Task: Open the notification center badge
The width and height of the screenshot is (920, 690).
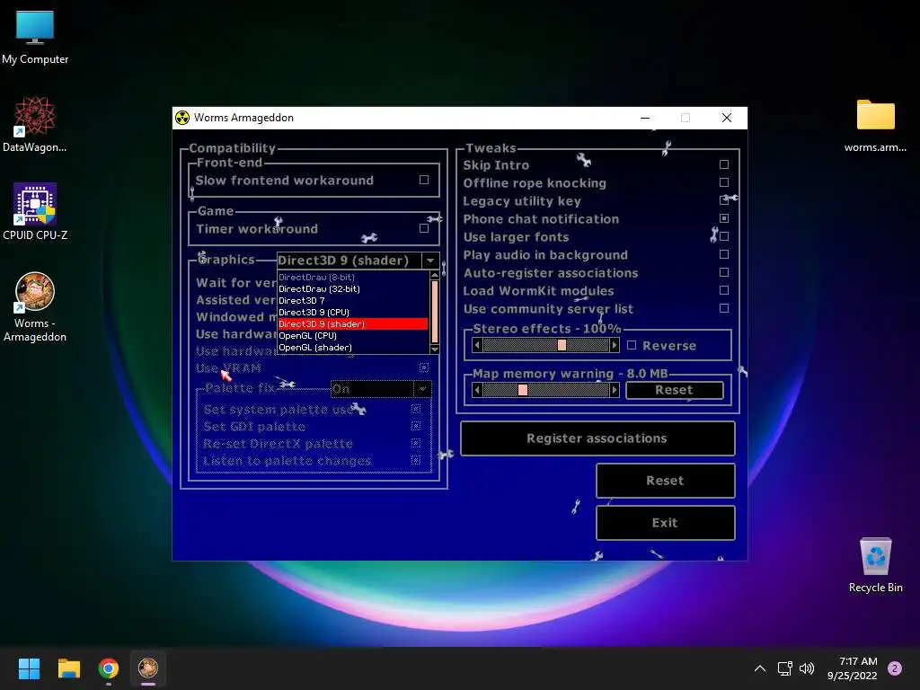Action: coord(895,668)
